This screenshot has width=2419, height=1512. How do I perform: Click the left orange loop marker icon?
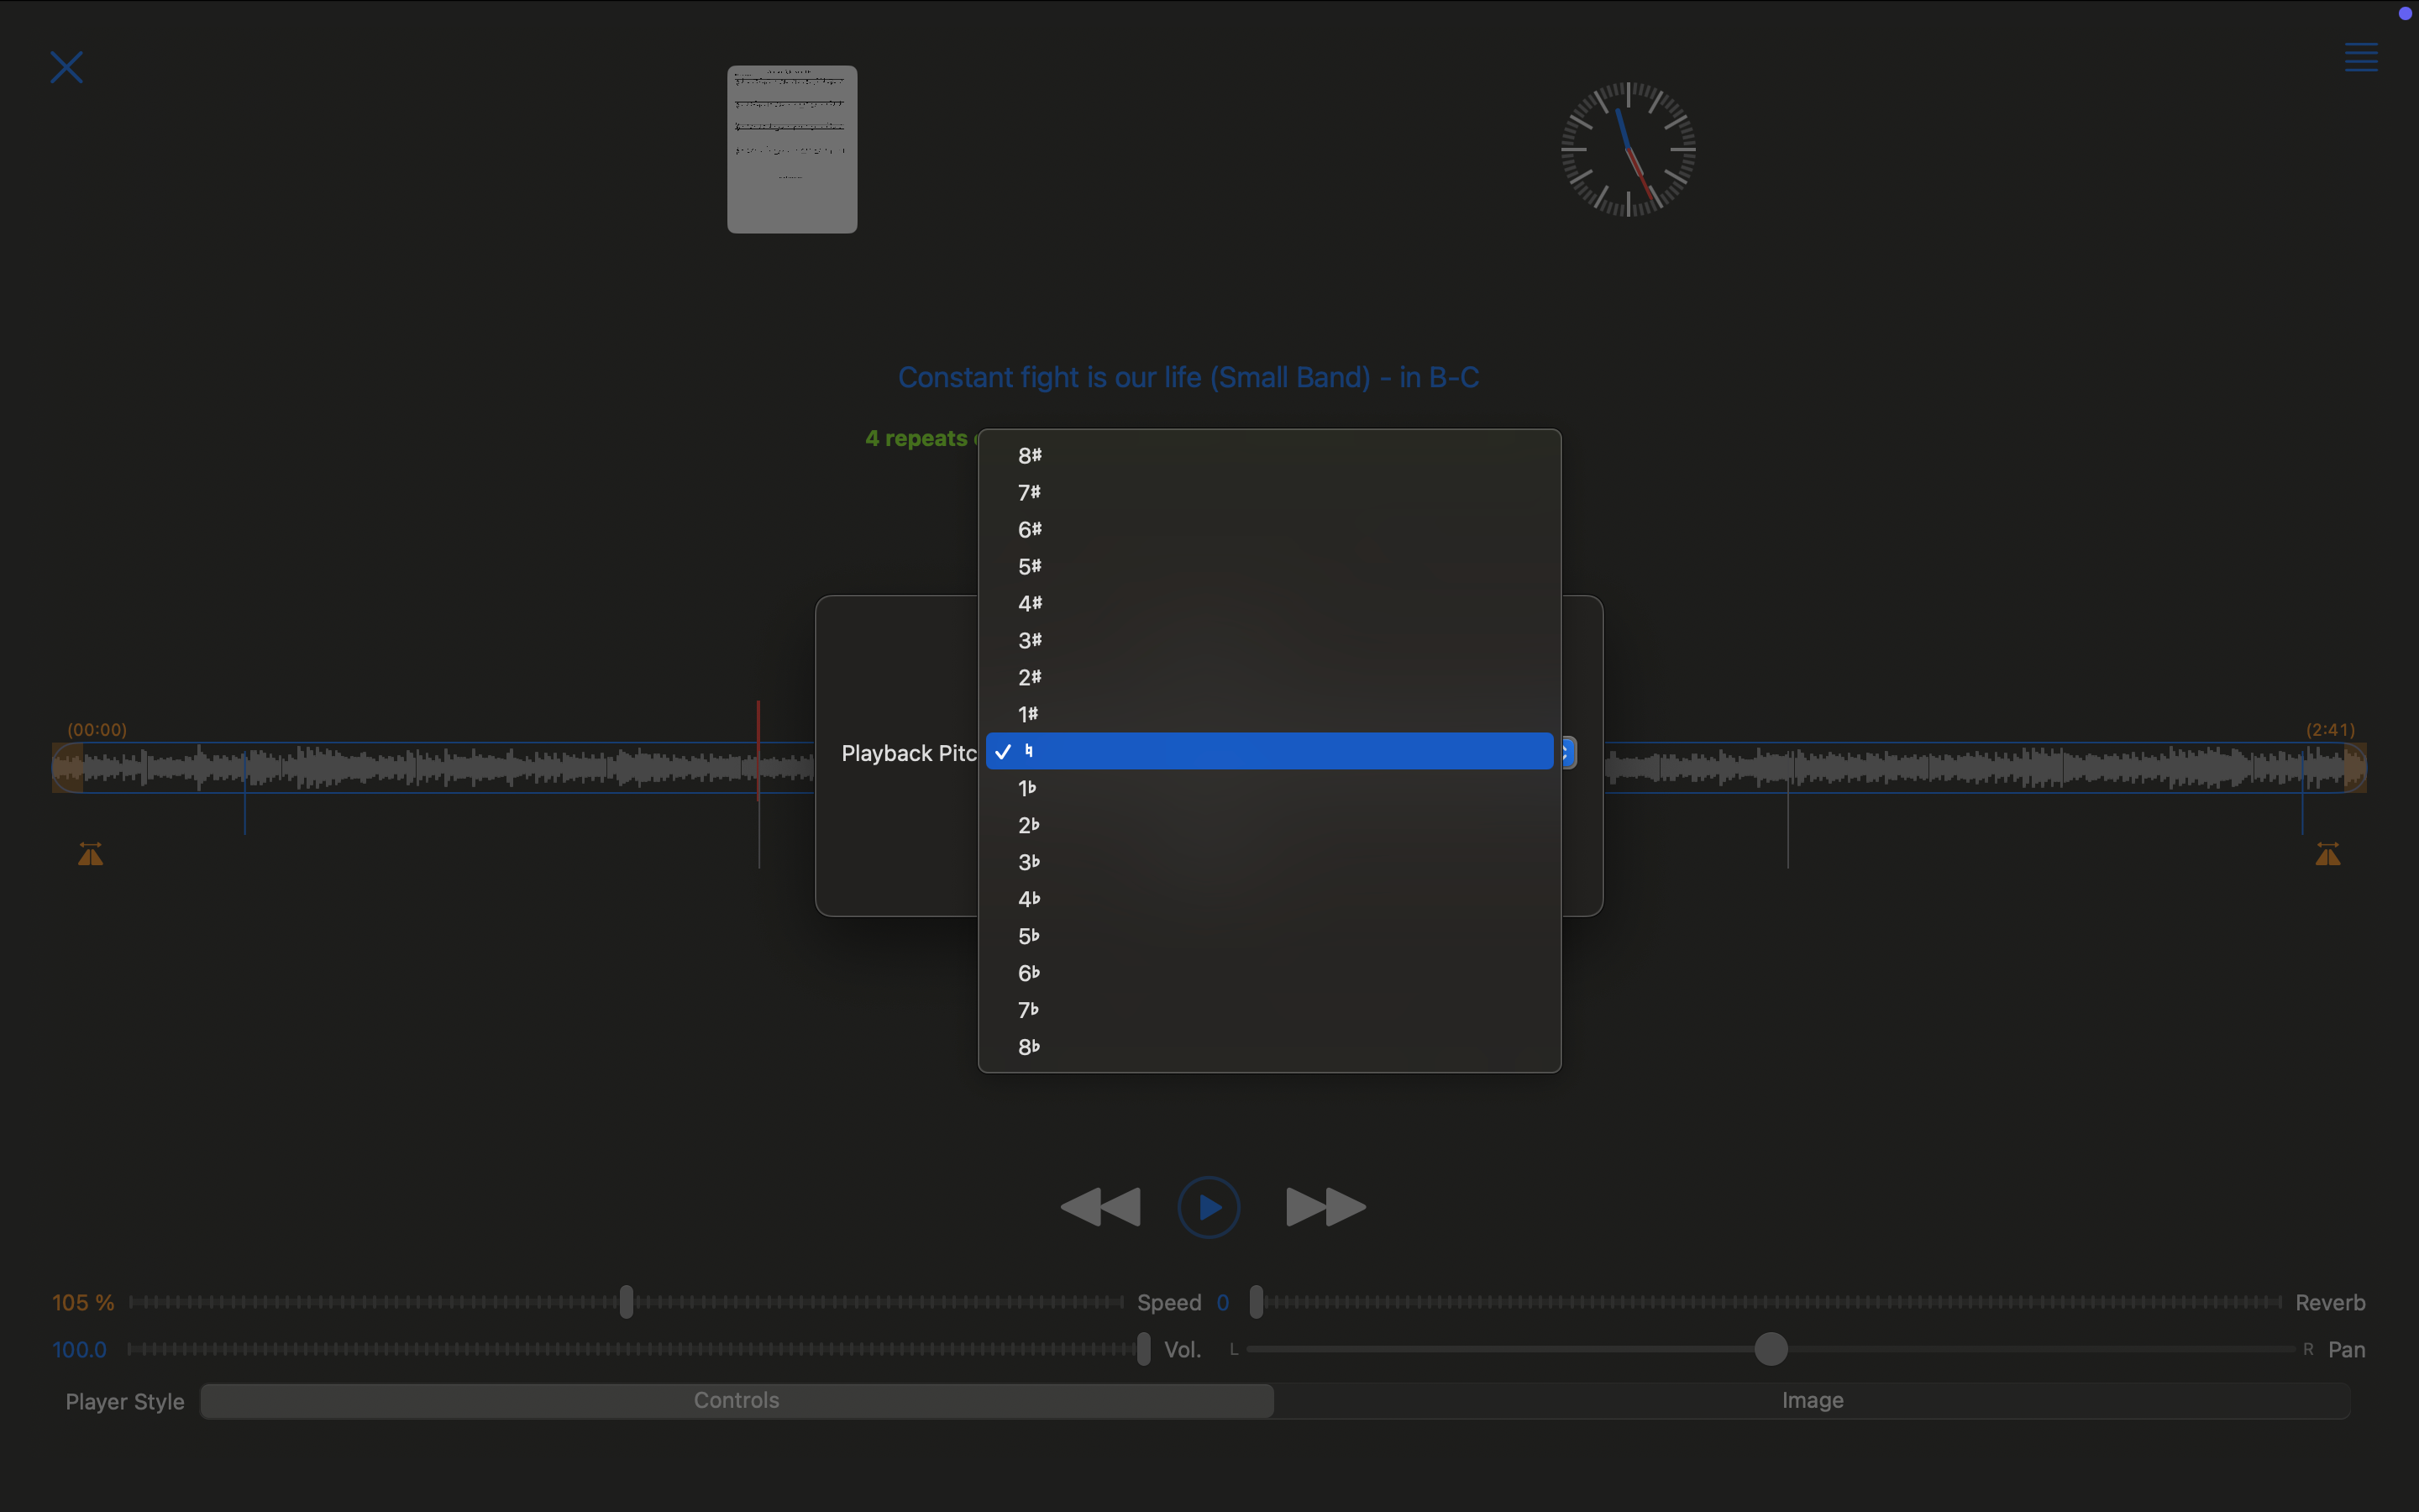91,854
